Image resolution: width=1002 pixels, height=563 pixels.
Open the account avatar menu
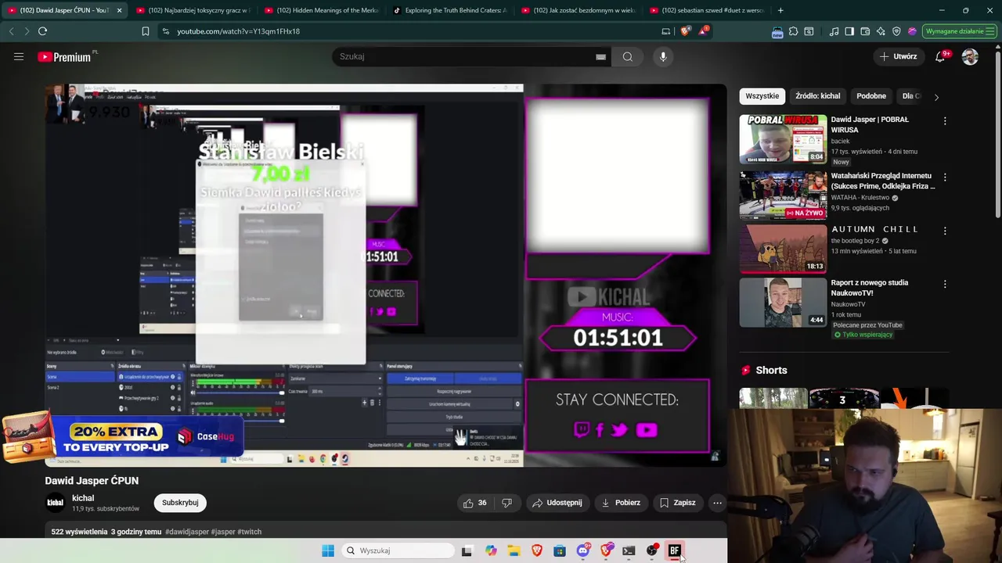[x=970, y=56]
